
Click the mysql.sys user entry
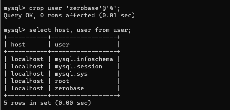click(x=71, y=74)
